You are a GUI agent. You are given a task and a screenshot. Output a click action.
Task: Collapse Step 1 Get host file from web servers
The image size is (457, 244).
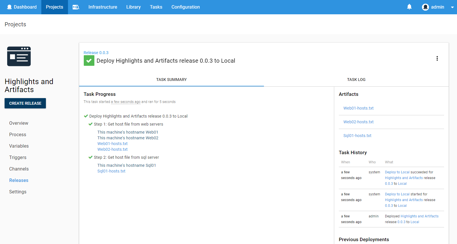[128, 124]
